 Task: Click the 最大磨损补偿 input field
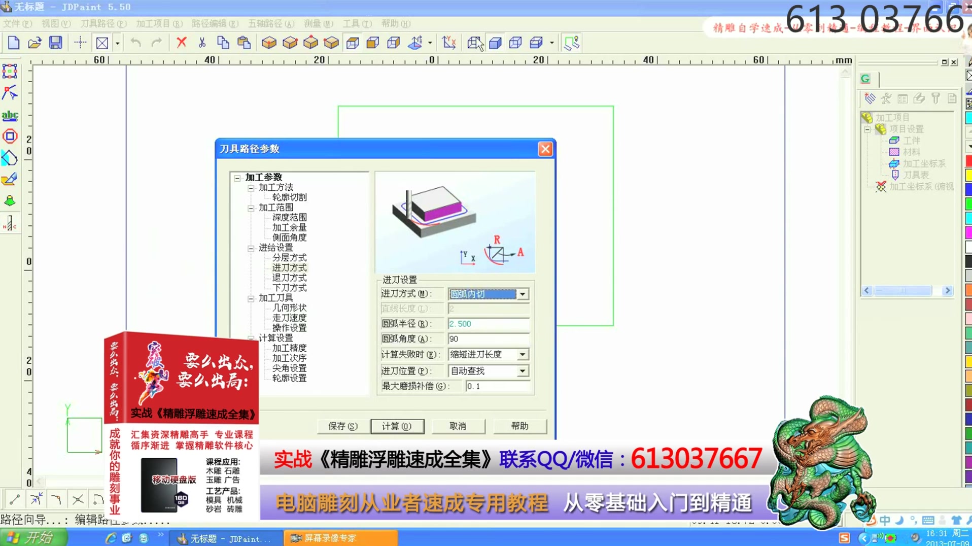[x=496, y=386]
